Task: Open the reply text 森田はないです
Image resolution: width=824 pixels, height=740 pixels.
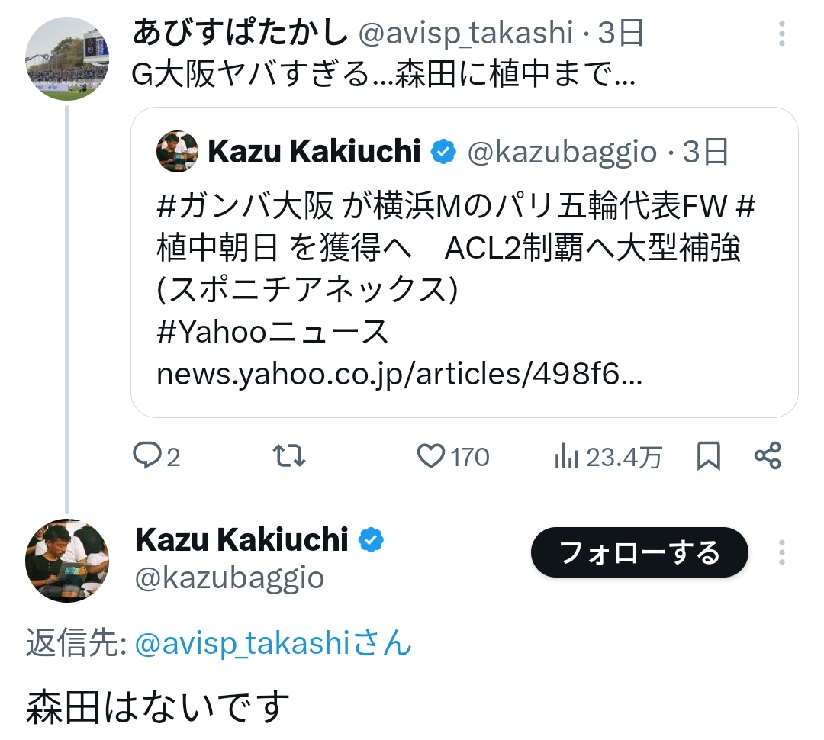Action: tap(159, 706)
